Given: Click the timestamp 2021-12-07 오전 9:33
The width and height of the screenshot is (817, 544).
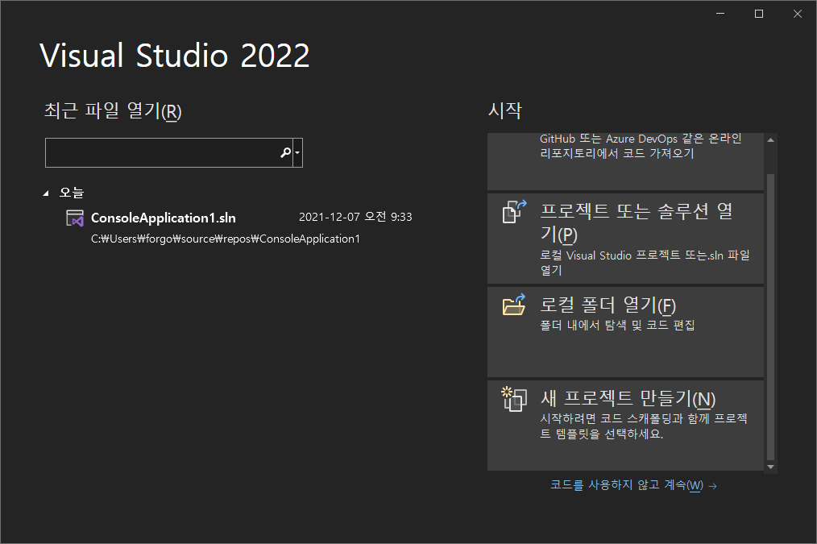Looking at the screenshot, I should (355, 217).
